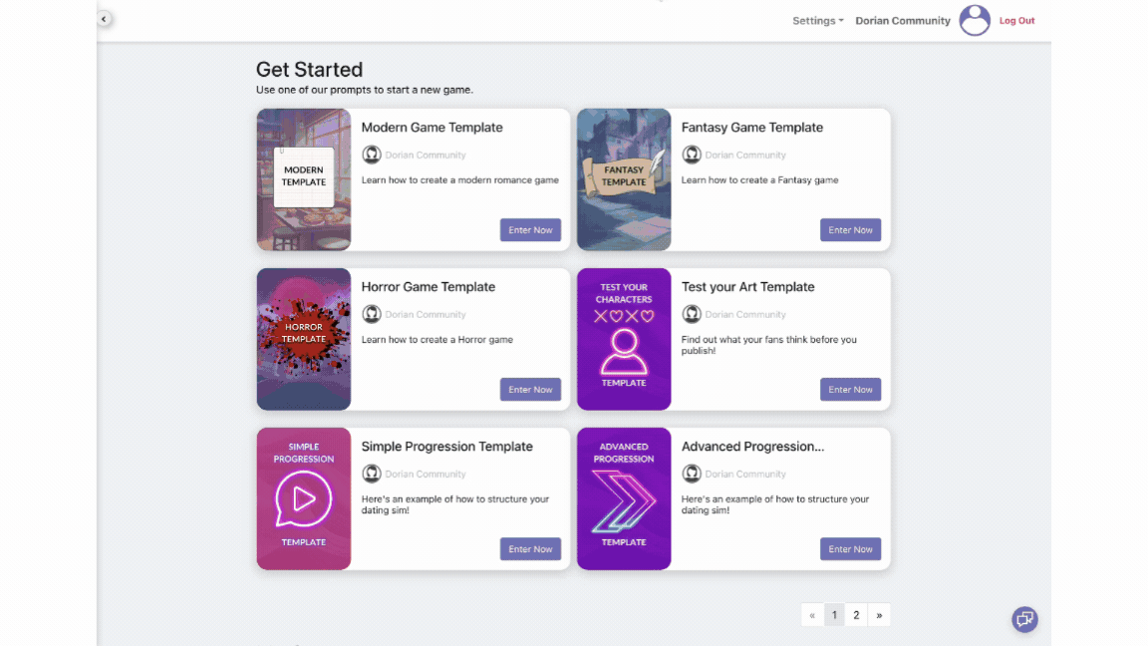Open the user profile avatar icon
Viewport: 1148px width, 646px height.
point(975,21)
